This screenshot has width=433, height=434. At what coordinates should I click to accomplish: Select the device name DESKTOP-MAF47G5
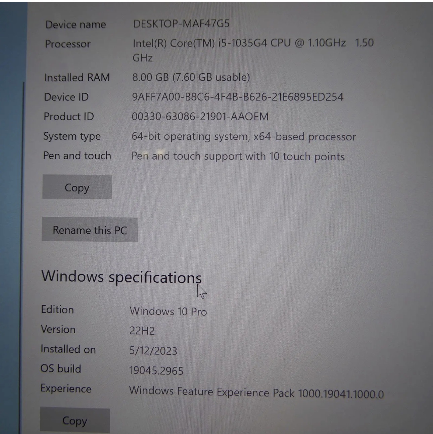[x=181, y=24]
